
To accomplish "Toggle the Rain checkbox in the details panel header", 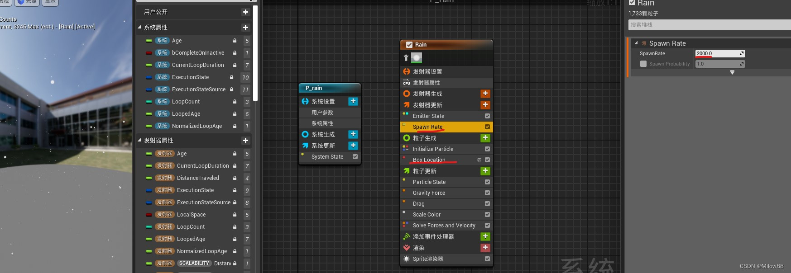I will pos(632,3).
